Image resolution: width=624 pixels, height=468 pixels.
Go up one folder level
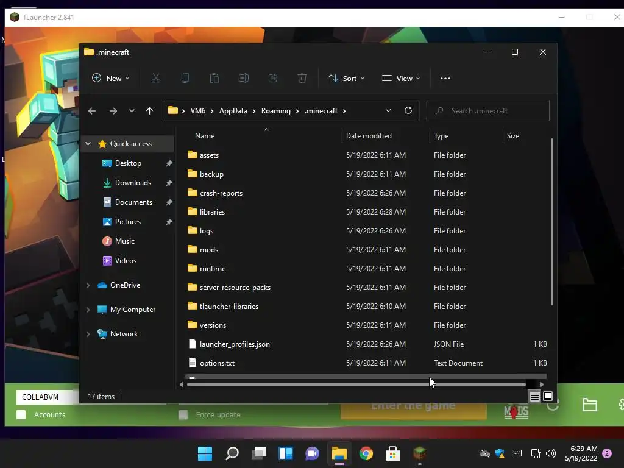[150, 111]
